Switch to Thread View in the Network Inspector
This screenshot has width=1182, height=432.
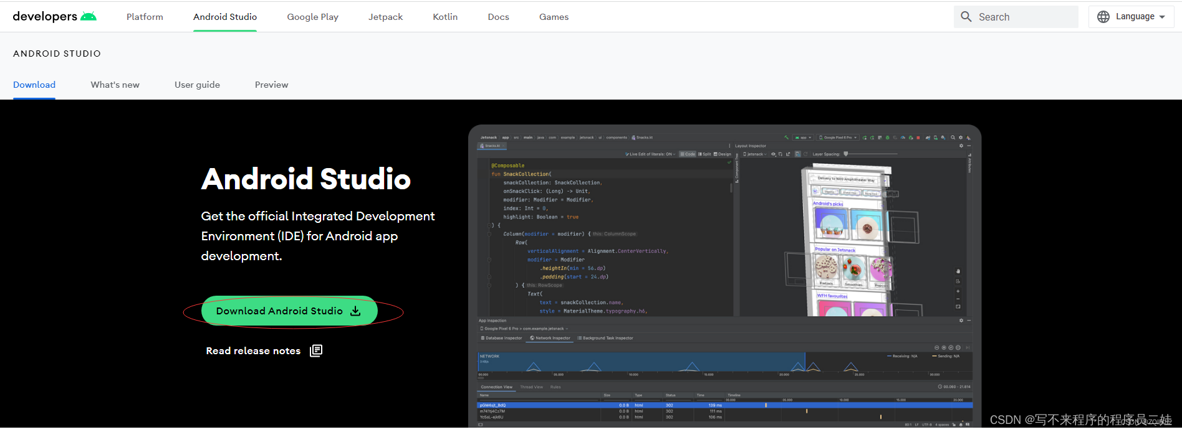531,387
